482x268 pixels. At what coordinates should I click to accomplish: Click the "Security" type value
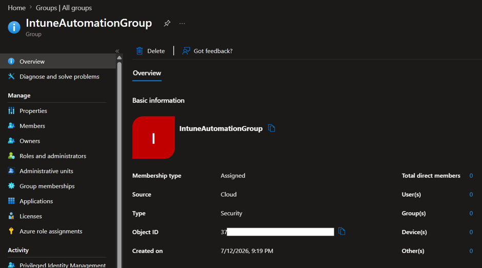tap(231, 213)
